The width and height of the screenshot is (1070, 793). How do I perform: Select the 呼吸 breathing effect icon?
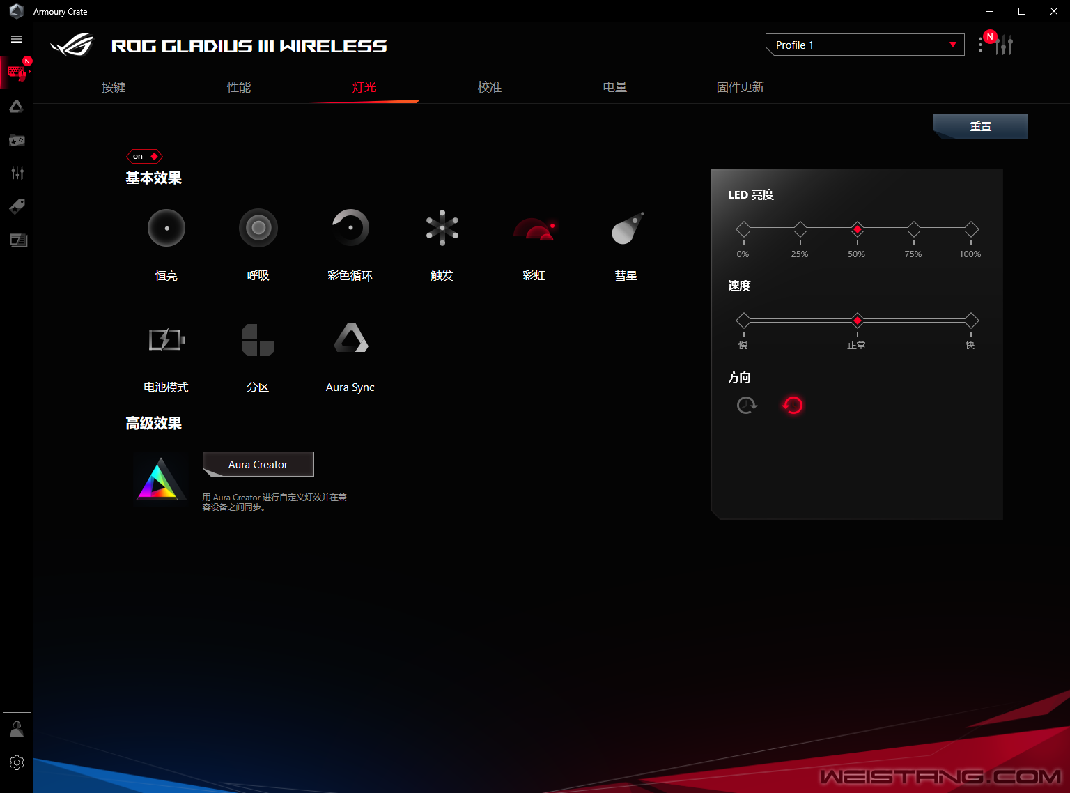[x=258, y=228]
